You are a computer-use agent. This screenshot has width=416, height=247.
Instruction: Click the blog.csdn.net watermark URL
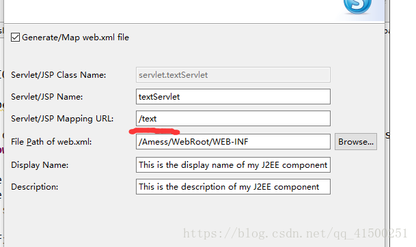click(x=295, y=233)
